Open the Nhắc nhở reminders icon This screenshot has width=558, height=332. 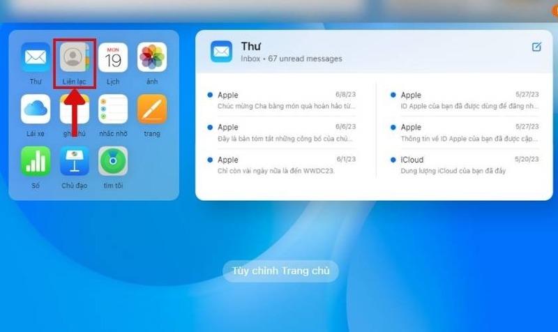pyautogui.click(x=113, y=109)
